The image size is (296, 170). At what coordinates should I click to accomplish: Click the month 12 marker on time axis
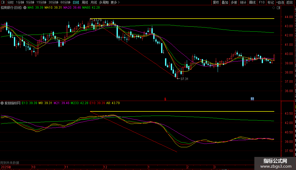click(x=105, y=167)
